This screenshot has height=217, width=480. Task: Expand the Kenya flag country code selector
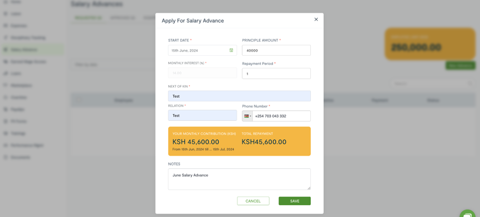point(247,116)
